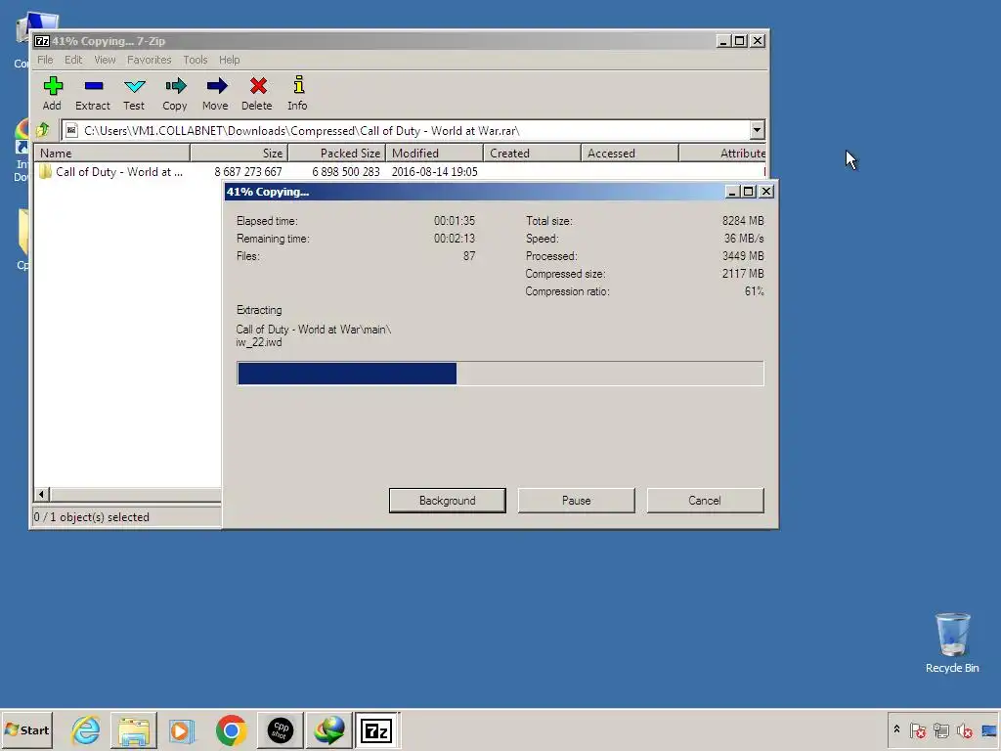Cancel the copying operation
The image size is (1001, 751).
coord(705,501)
